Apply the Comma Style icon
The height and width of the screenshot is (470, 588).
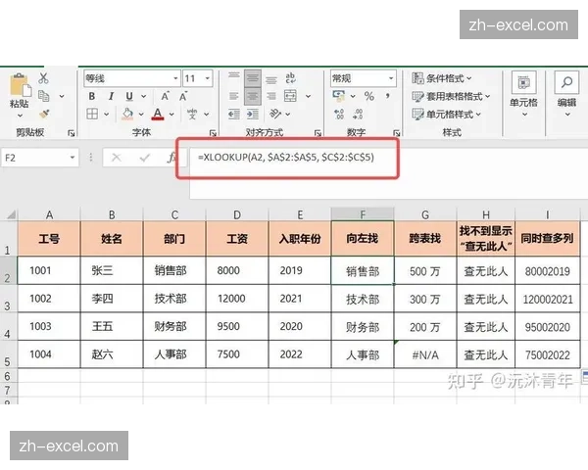387,96
